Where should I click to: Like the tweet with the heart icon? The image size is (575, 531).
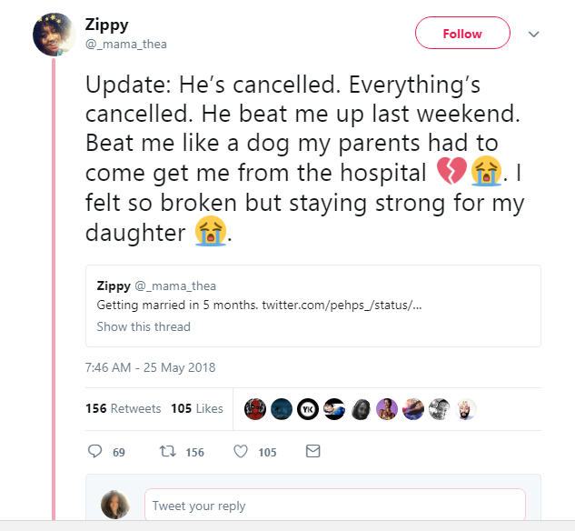241,451
